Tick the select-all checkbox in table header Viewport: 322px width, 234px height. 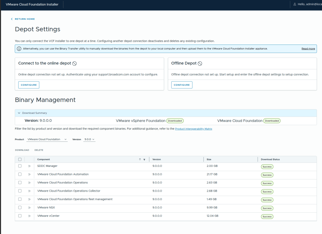(x=20, y=159)
